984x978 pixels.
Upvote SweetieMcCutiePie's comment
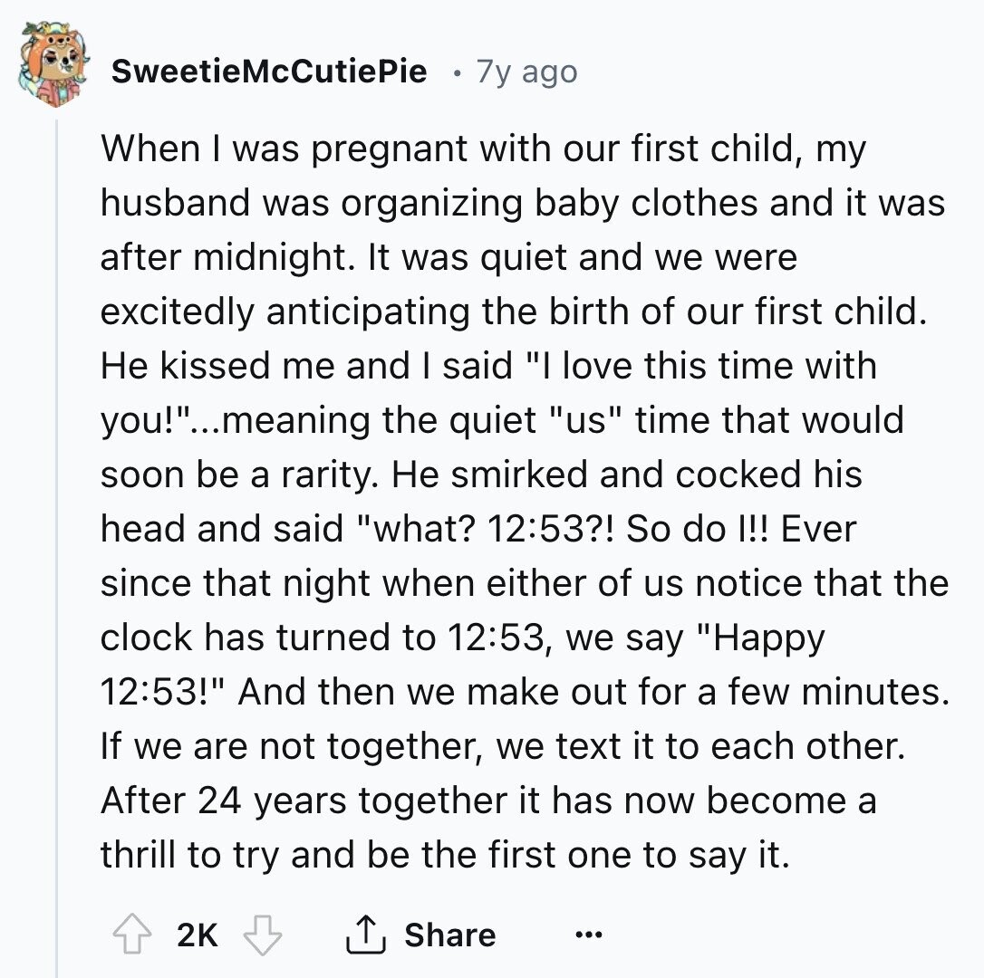click(131, 935)
